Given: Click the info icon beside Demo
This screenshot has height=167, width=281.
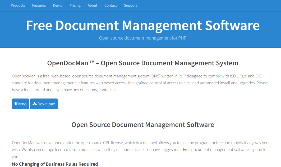Looking at the screenshot, I should [x=15, y=104].
